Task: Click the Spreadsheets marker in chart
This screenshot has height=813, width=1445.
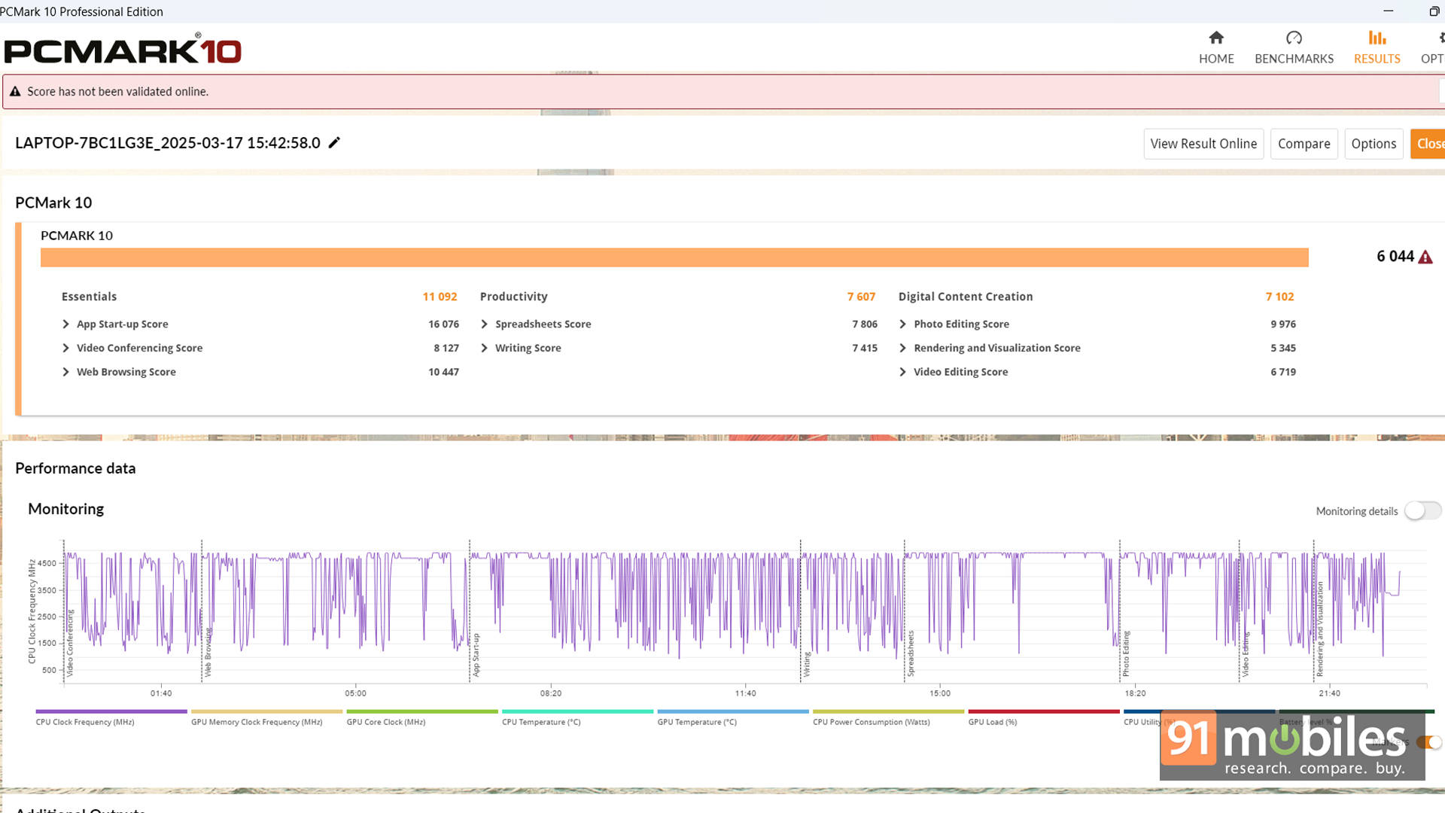Action: 911,653
